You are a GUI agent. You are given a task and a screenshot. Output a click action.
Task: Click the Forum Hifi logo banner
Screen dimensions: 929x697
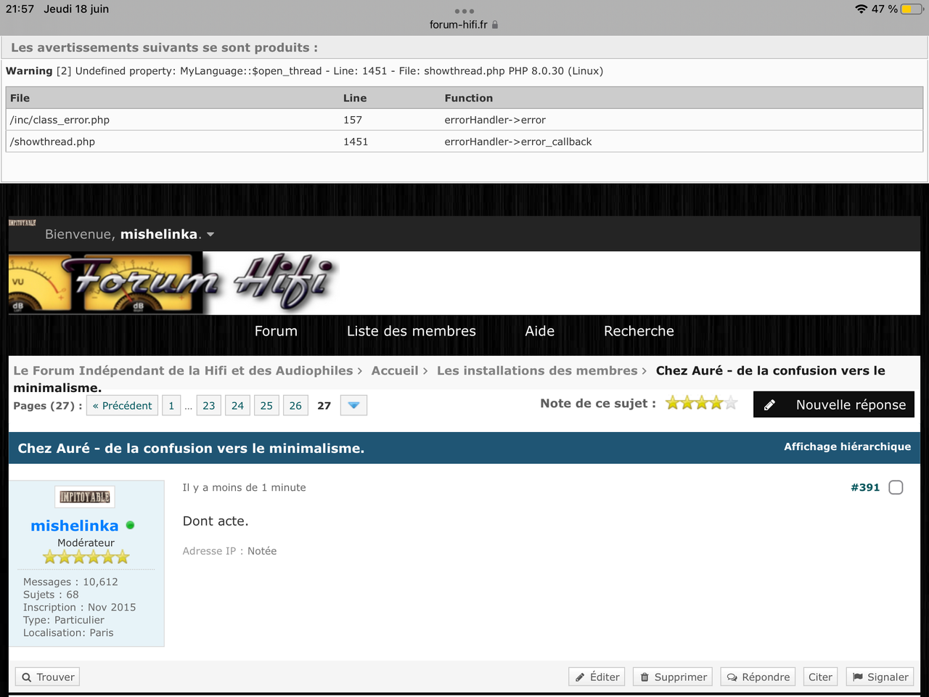coord(174,282)
